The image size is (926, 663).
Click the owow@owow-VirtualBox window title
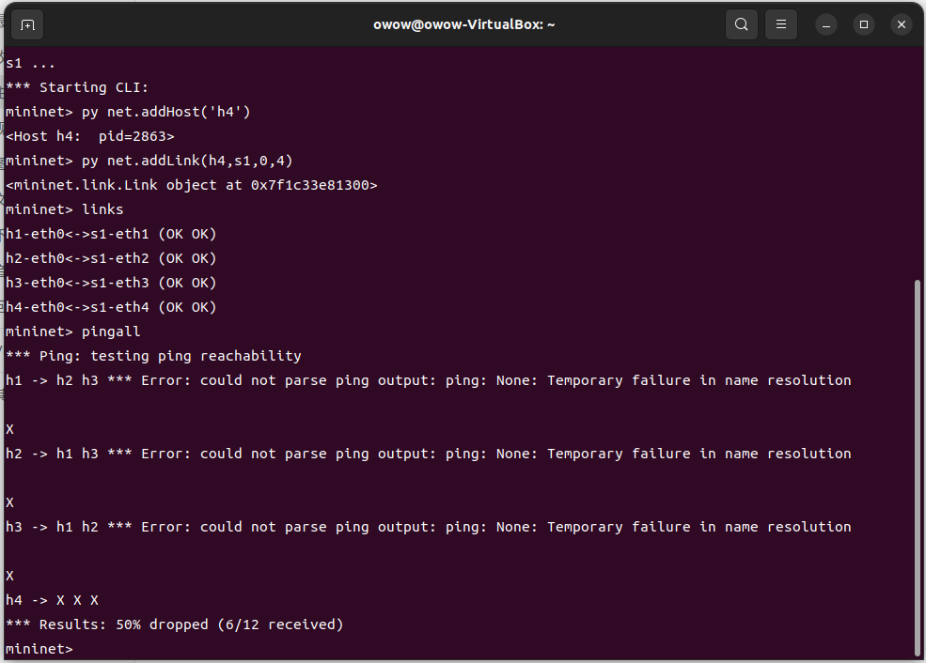[463, 24]
